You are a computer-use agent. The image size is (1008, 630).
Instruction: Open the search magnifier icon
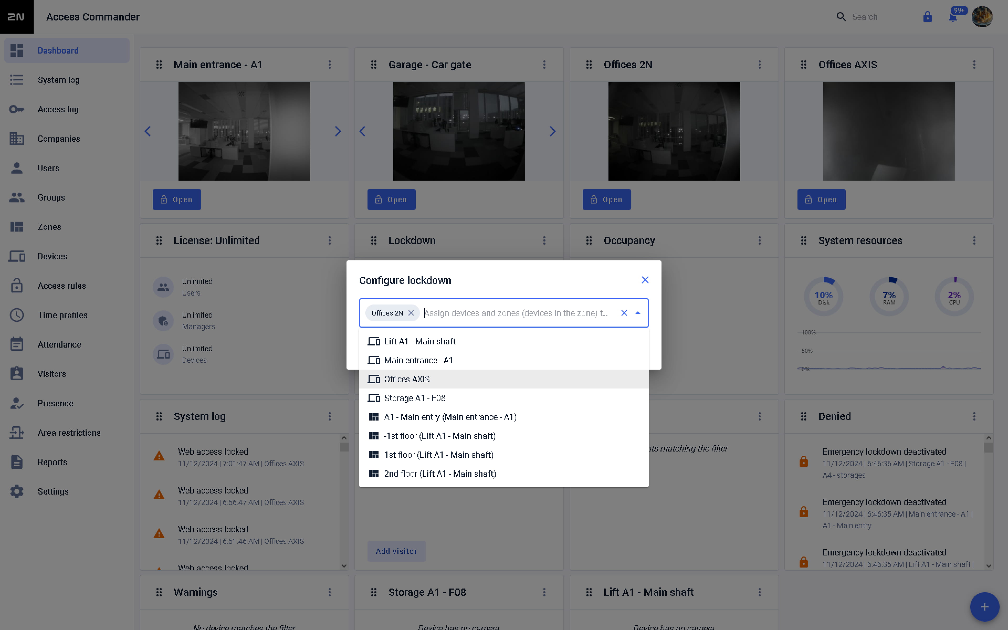(x=841, y=17)
